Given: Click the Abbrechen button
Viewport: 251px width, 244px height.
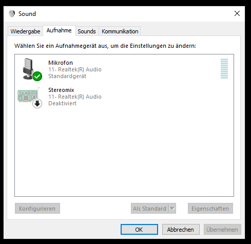Looking at the screenshot, I should click(181, 230).
